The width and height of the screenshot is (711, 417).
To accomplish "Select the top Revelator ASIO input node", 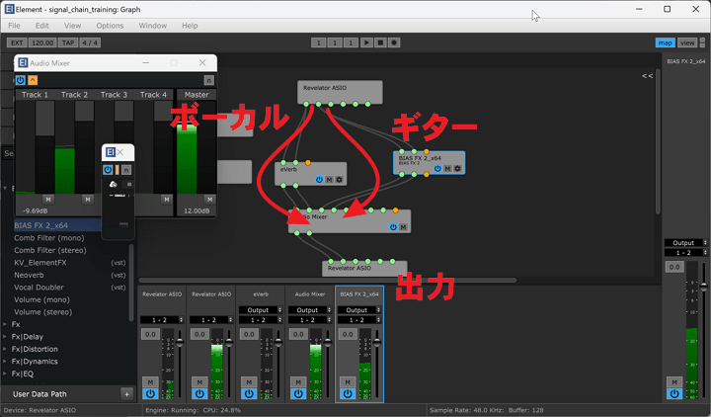I will click(x=340, y=92).
